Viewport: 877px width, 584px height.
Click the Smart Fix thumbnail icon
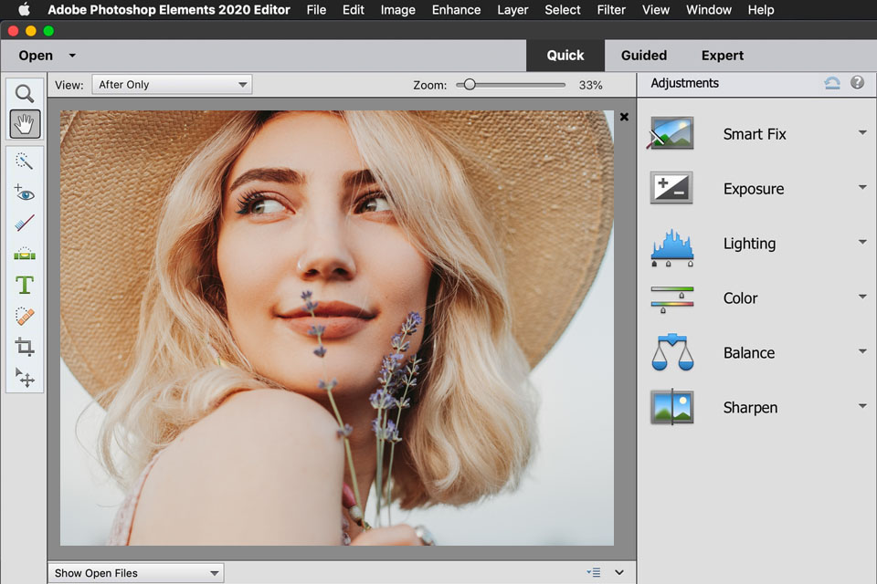[x=671, y=133]
